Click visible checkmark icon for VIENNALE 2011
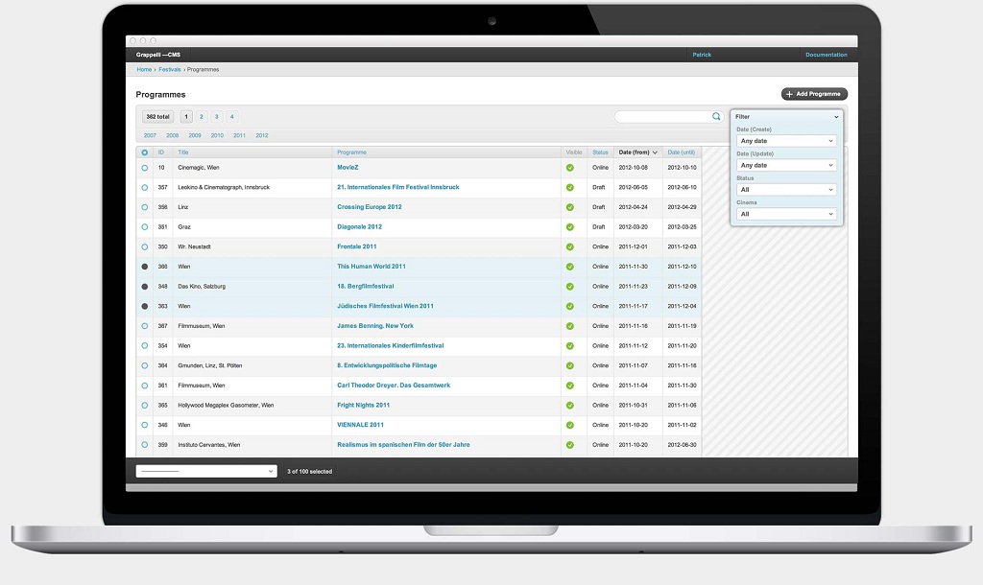Screen dimensions: 983x585 pyautogui.click(x=570, y=425)
